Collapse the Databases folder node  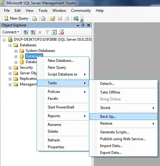point(10,45)
